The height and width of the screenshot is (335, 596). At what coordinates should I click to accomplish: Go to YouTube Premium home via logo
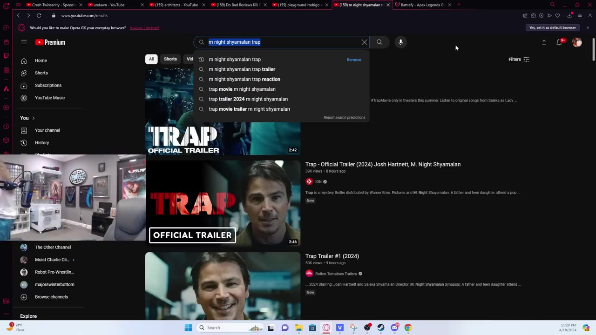[x=50, y=42]
